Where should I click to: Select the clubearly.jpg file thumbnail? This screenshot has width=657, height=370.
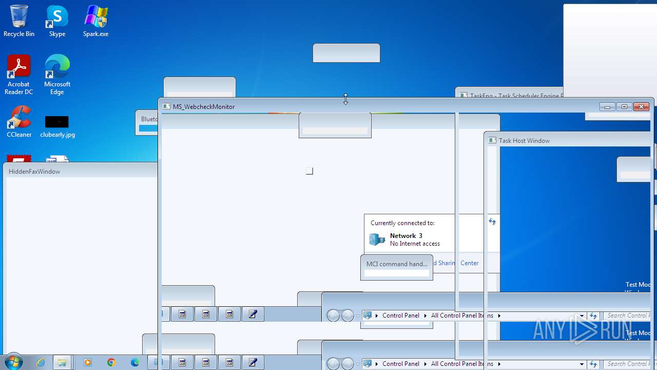[x=57, y=126]
